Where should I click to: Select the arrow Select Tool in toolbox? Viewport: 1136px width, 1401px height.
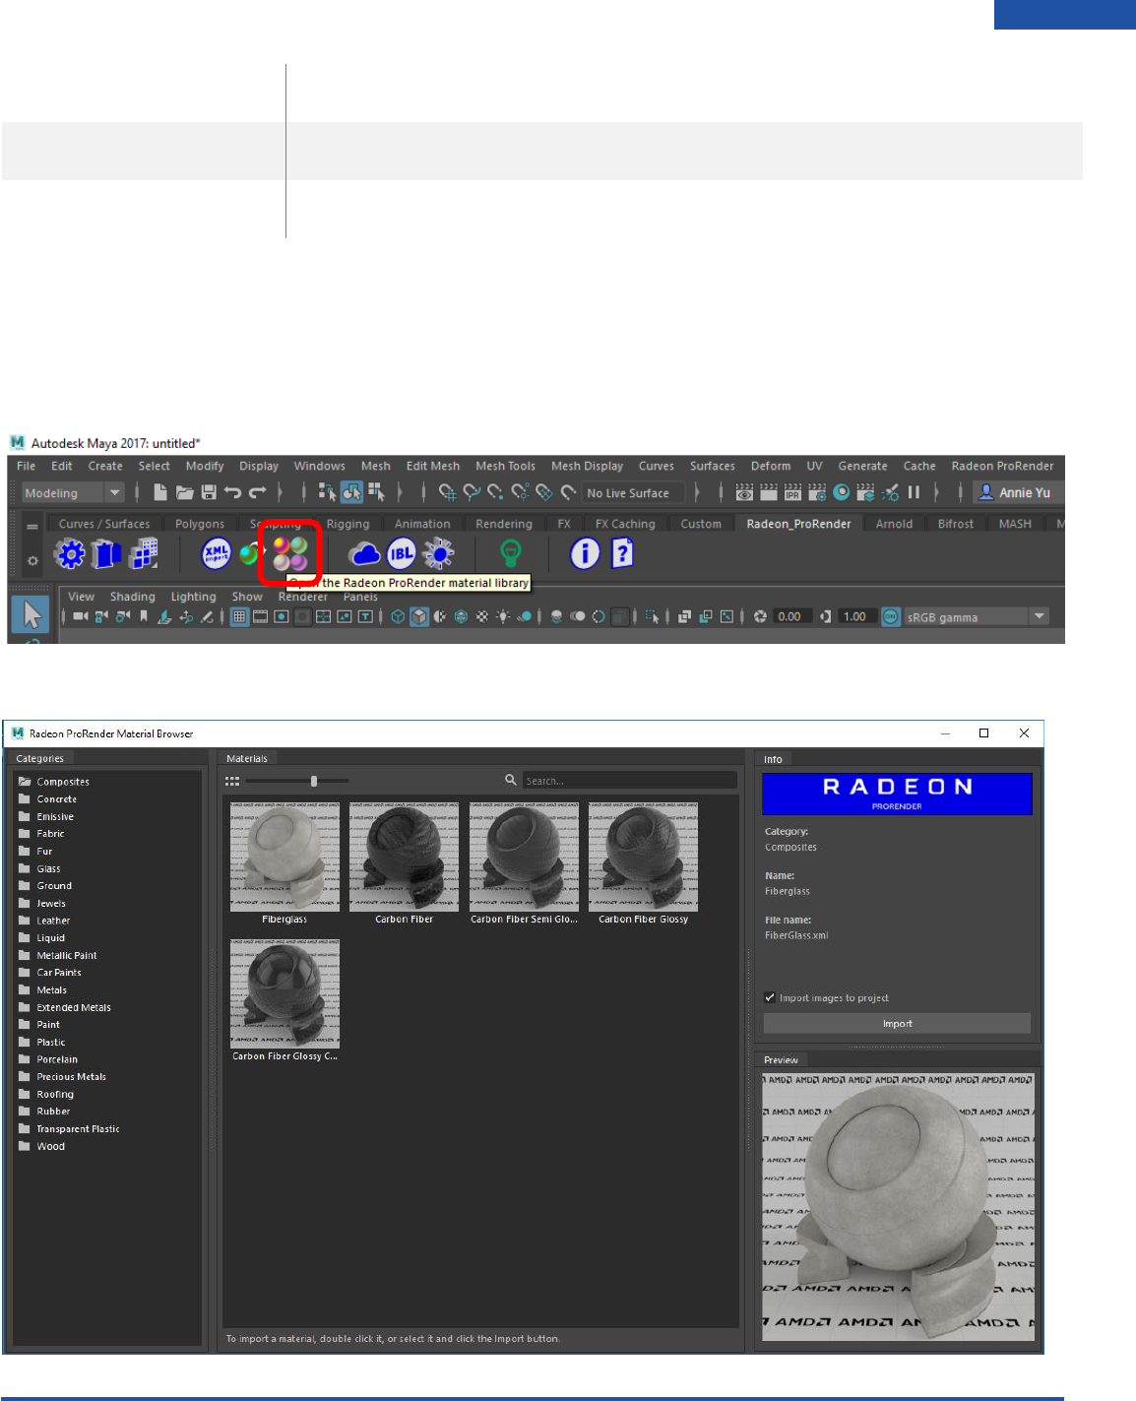click(x=32, y=615)
